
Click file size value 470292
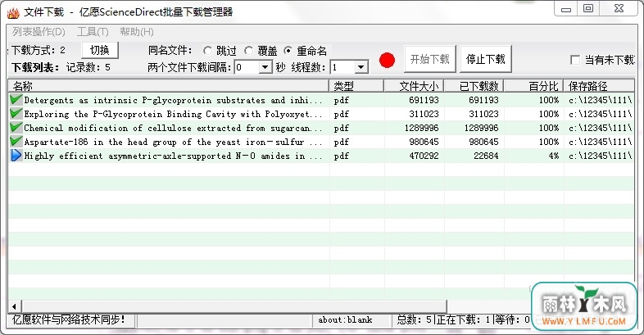pyautogui.click(x=424, y=156)
